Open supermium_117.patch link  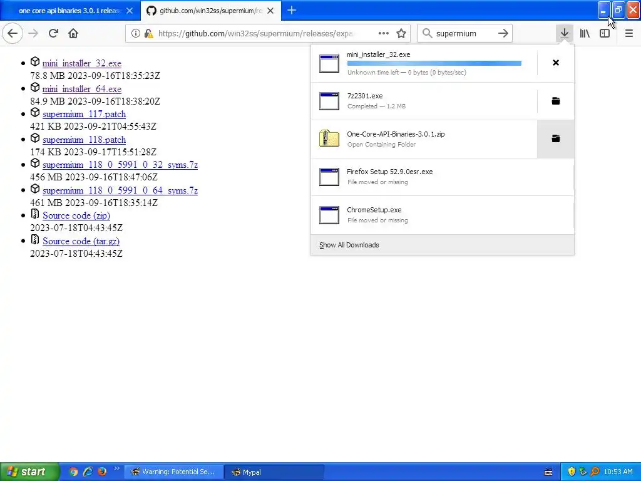85,114
